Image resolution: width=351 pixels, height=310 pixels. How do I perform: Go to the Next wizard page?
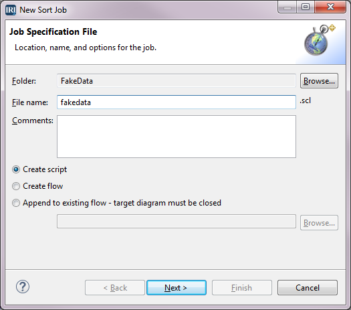click(x=177, y=288)
